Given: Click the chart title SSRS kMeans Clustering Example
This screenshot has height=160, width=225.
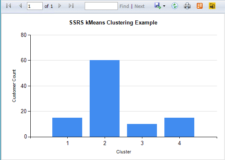Looking at the screenshot, I should point(113,23).
